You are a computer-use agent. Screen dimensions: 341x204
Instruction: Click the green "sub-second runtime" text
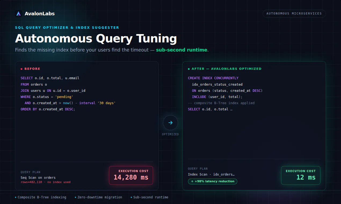(182, 50)
